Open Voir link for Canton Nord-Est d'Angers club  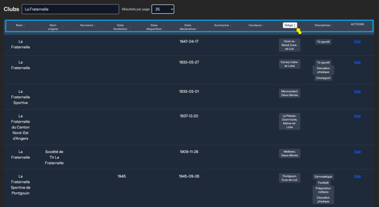pyautogui.click(x=357, y=116)
